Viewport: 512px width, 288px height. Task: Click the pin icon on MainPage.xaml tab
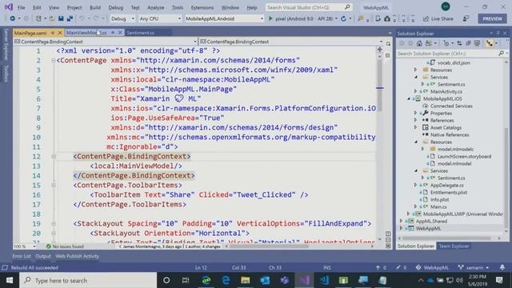pos(53,33)
